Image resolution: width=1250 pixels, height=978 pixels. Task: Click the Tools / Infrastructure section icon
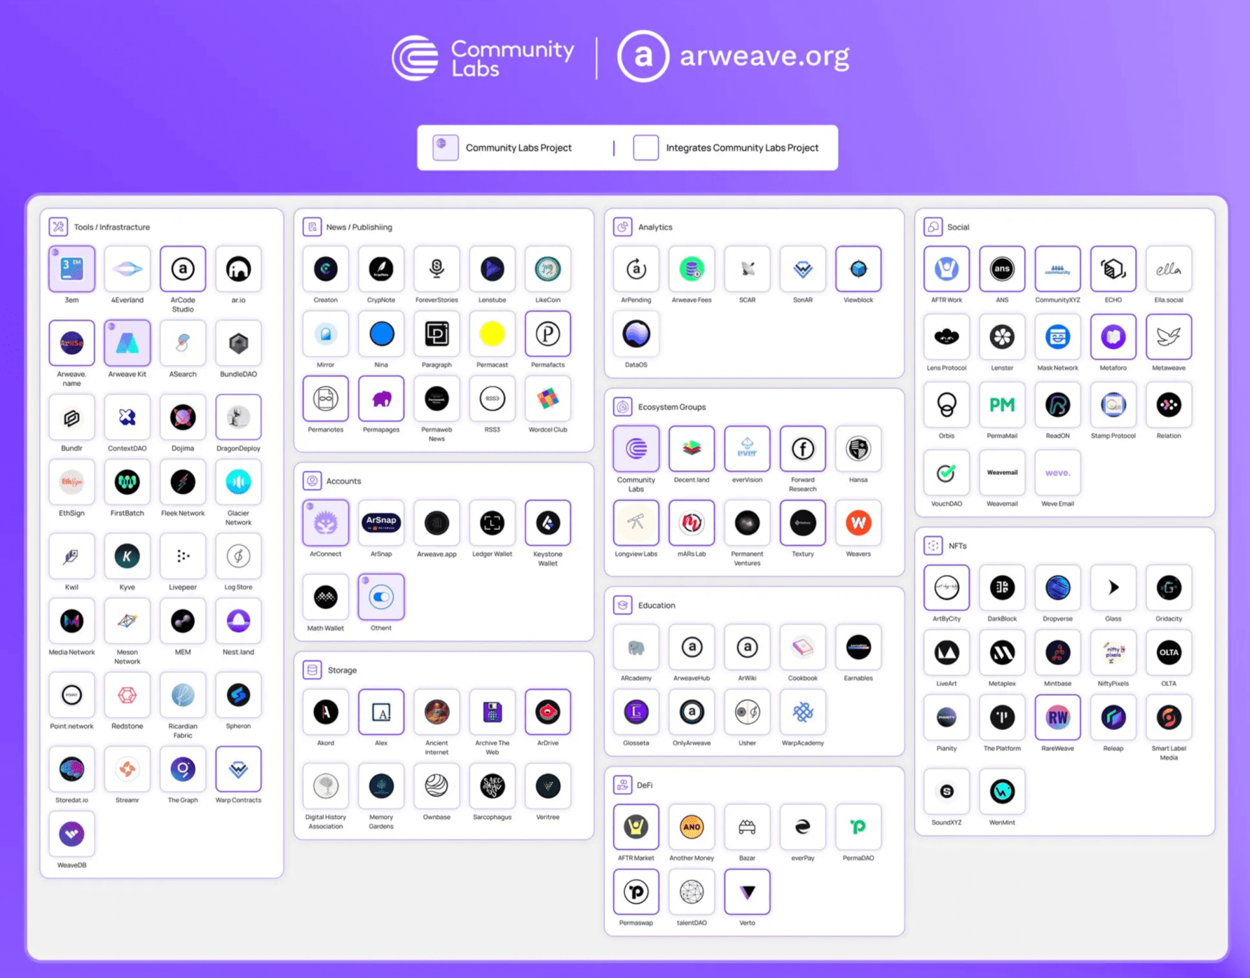(59, 227)
